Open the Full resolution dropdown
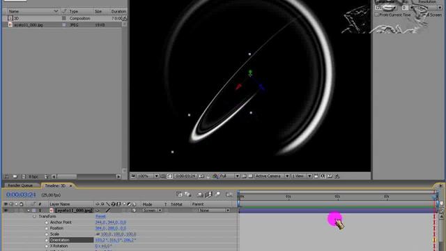This screenshot has height=251, width=446. [x=229, y=176]
